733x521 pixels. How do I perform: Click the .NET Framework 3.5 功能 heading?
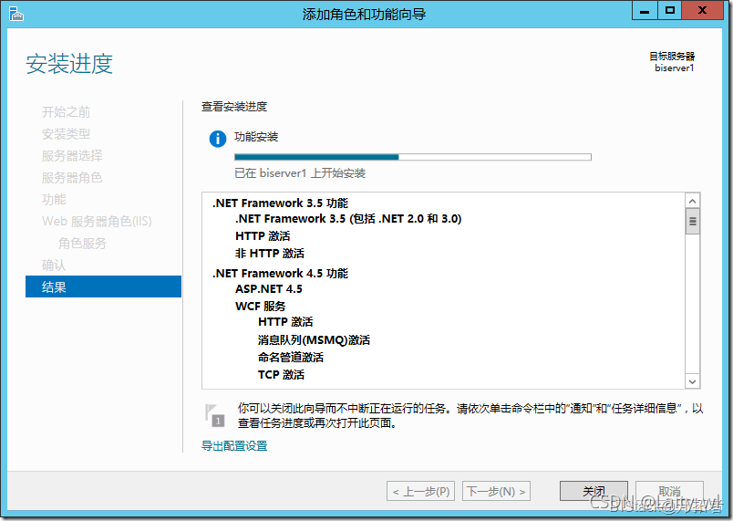(x=280, y=203)
